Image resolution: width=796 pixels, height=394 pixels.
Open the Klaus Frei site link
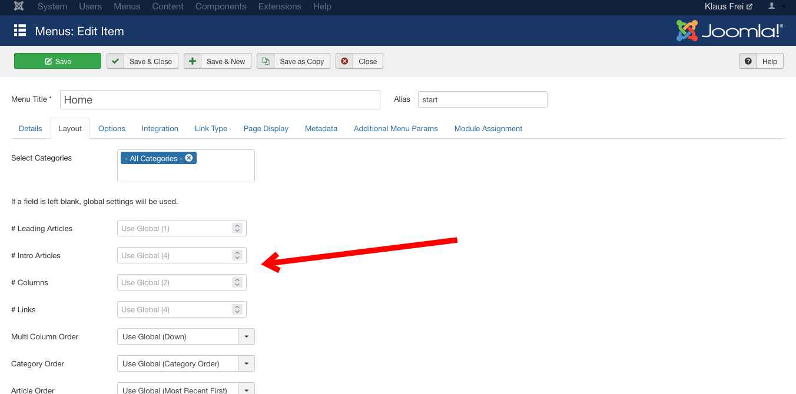click(728, 6)
